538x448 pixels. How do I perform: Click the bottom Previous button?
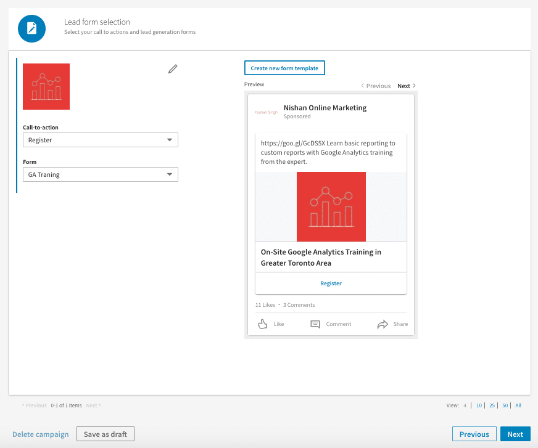(x=474, y=434)
